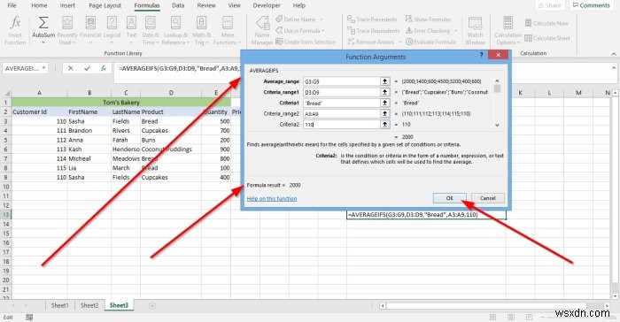Open Date & Time functions menu
Screen dimensions: 620x322
[x=151, y=30]
